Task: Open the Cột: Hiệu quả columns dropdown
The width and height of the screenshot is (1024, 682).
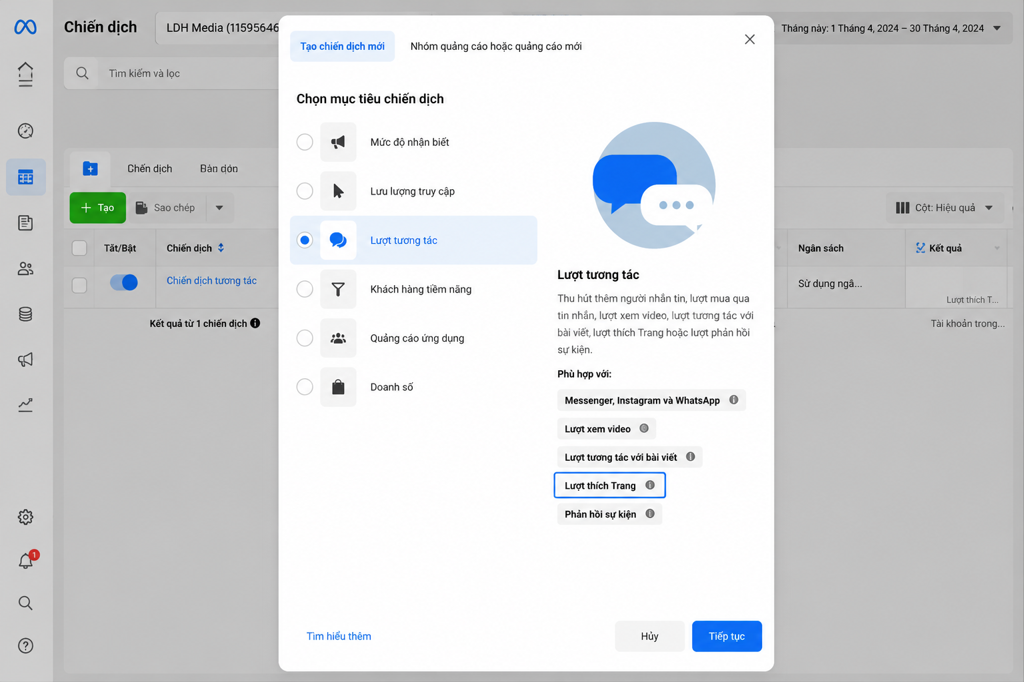Action: click(945, 208)
